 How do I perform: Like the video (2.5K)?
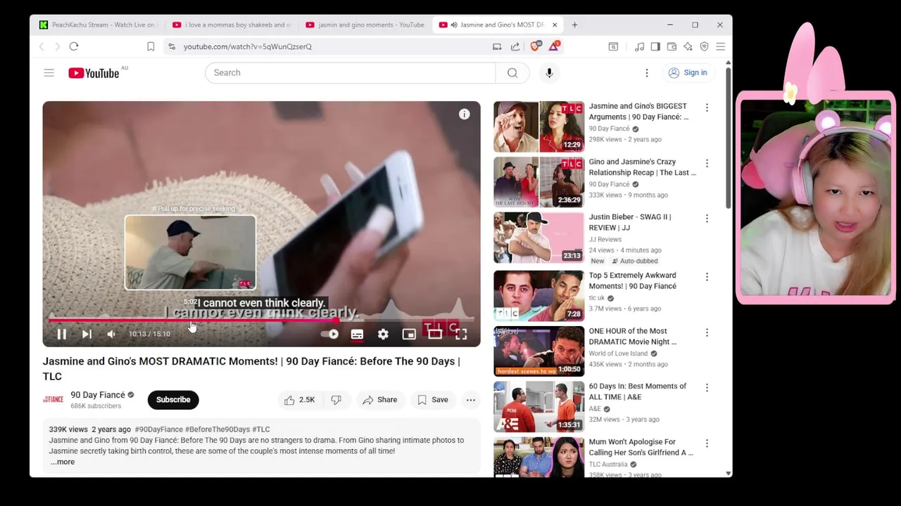pos(299,399)
